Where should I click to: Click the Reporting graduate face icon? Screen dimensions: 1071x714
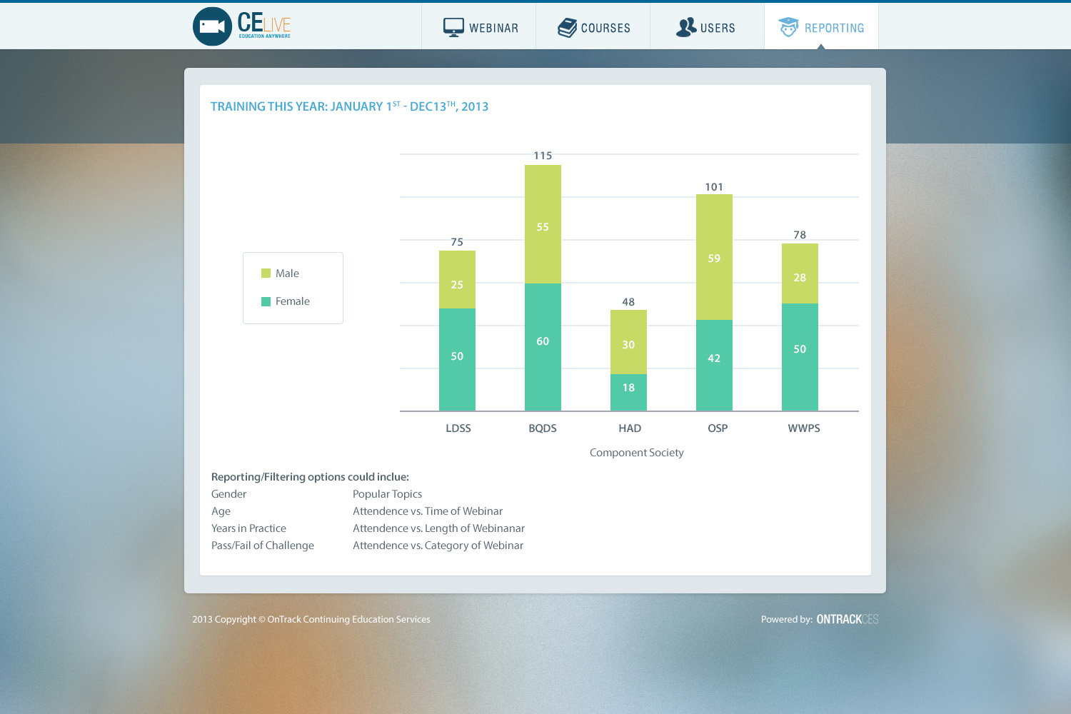[788, 27]
